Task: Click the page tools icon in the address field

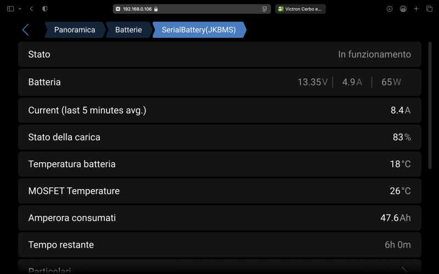Action: pos(264,9)
